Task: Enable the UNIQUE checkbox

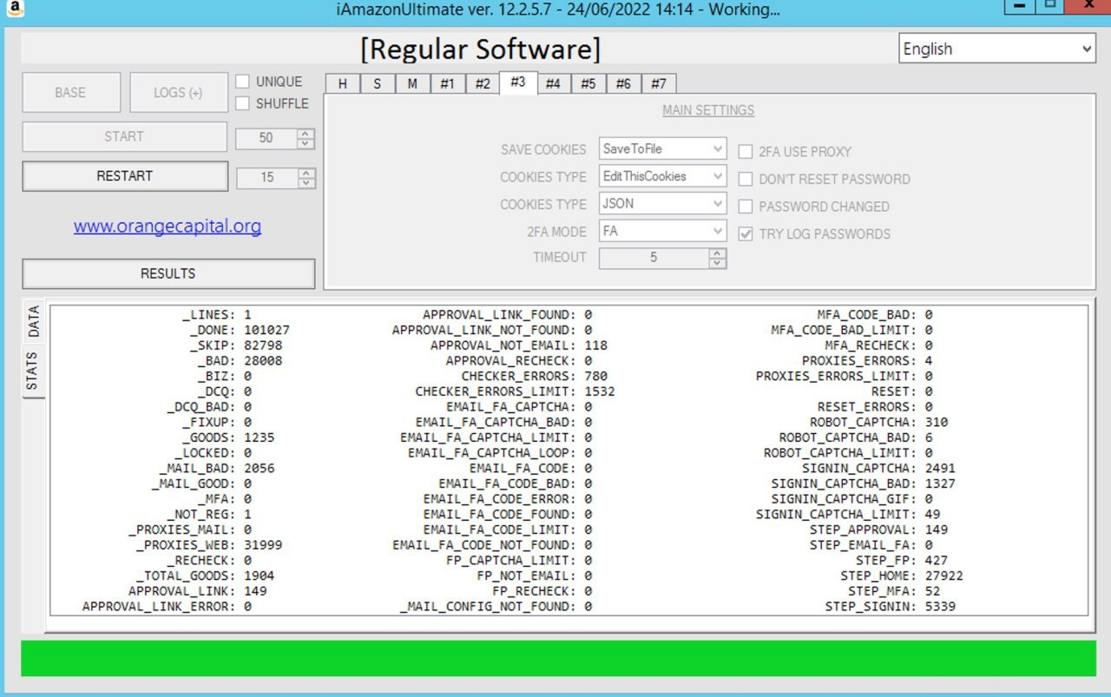Action: pos(243,82)
